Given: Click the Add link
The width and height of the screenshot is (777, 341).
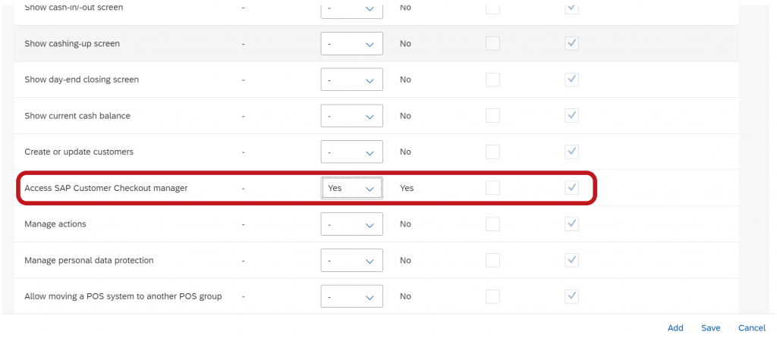Looking at the screenshot, I should click(675, 328).
